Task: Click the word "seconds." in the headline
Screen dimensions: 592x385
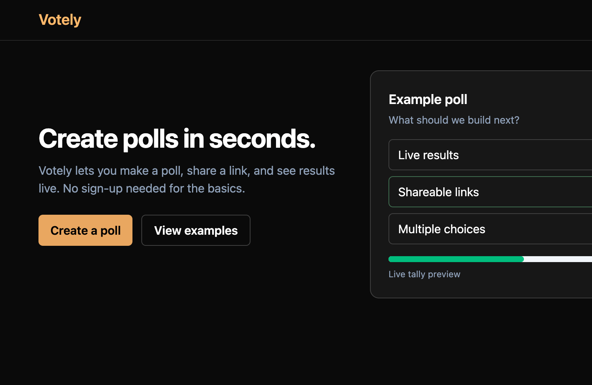Action: (x=262, y=139)
